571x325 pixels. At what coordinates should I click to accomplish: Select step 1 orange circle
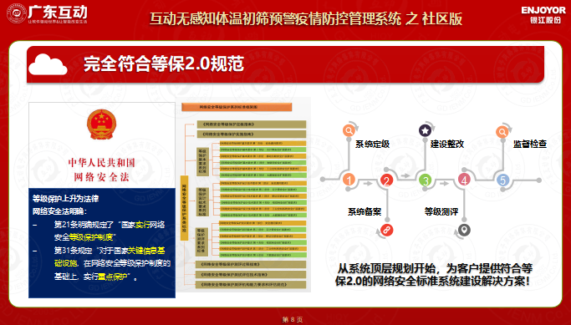pos(349,180)
